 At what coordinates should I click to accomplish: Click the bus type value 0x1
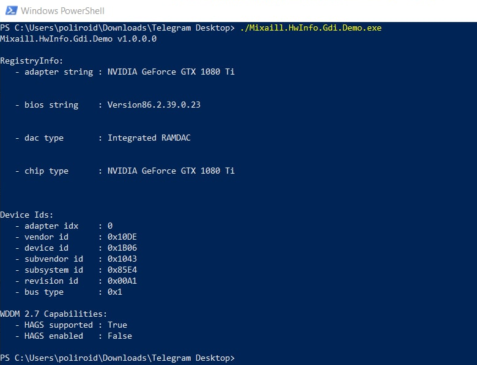point(115,292)
